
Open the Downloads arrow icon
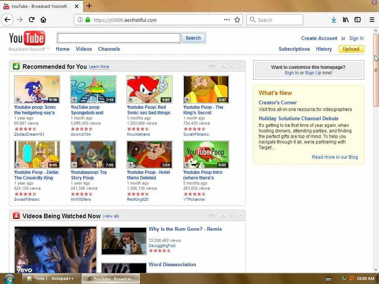[334, 20]
